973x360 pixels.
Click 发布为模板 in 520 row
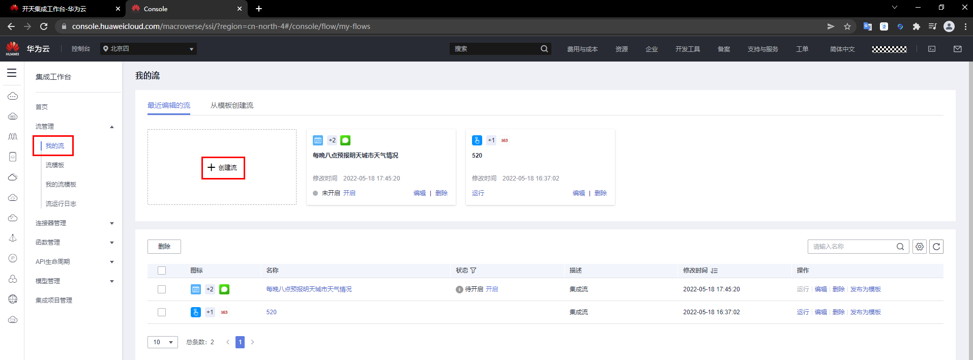coord(866,312)
